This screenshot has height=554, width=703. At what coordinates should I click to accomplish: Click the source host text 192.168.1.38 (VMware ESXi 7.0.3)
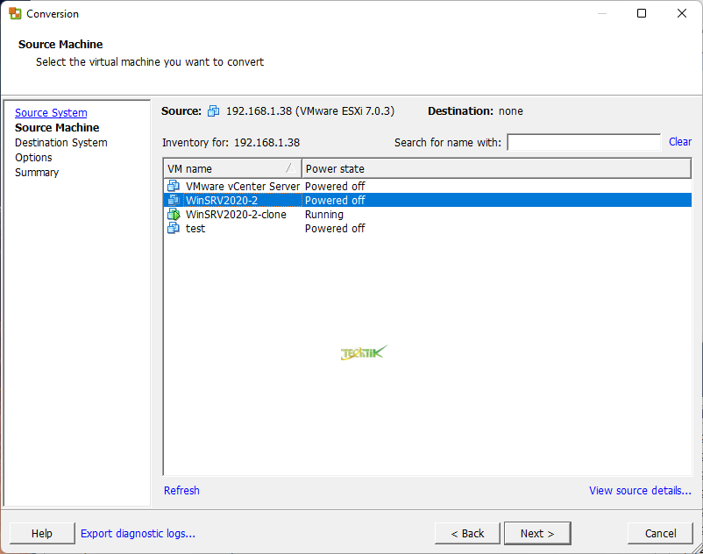[x=310, y=110]
